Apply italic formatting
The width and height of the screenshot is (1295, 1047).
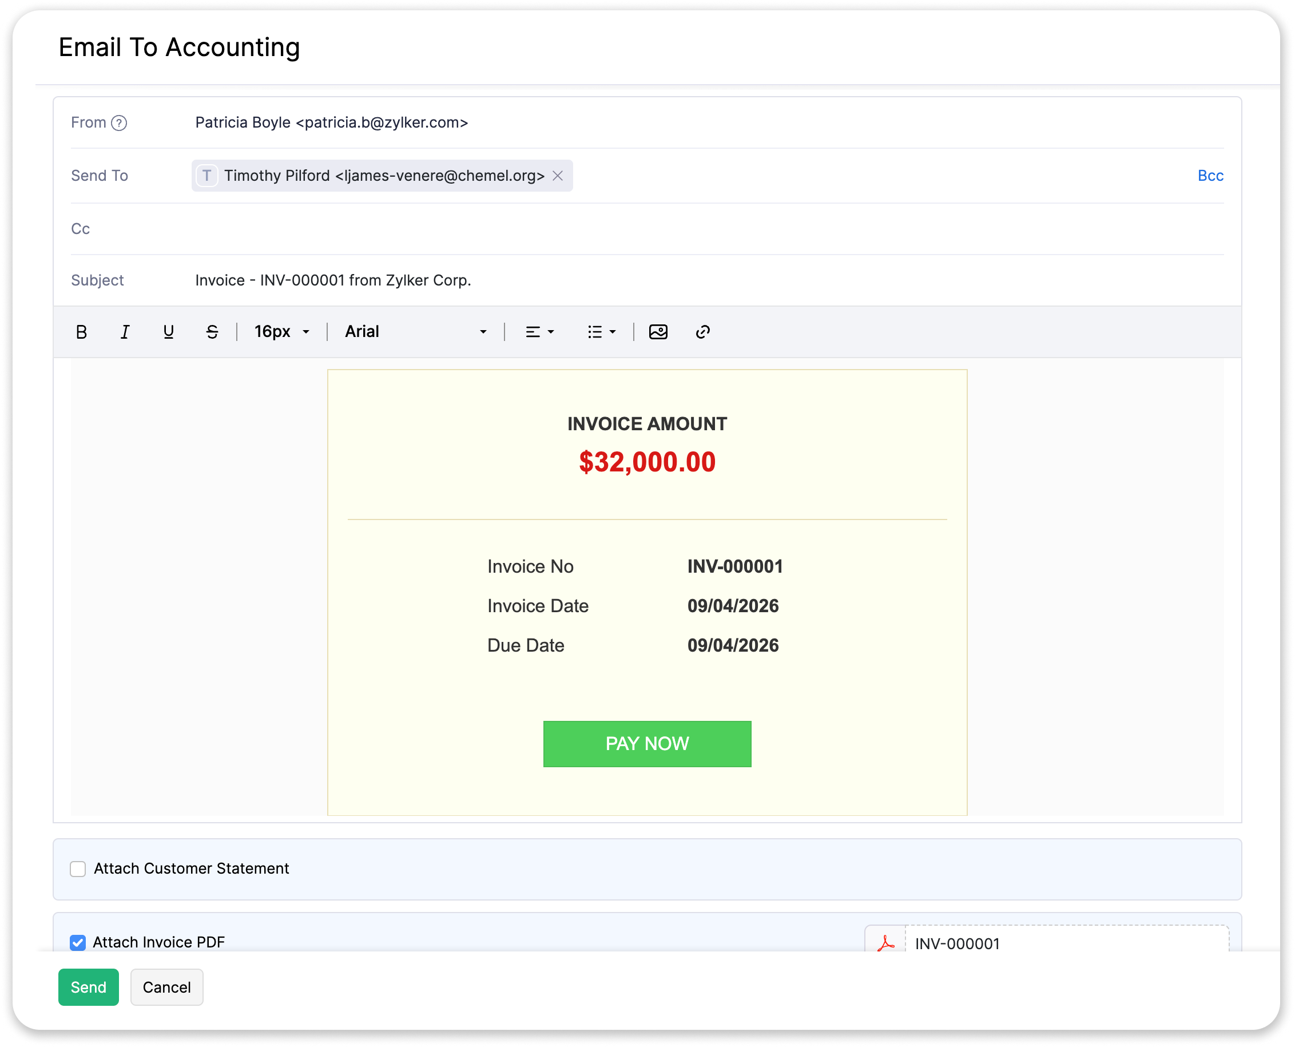pyautogui.click(x=125, y=332)
